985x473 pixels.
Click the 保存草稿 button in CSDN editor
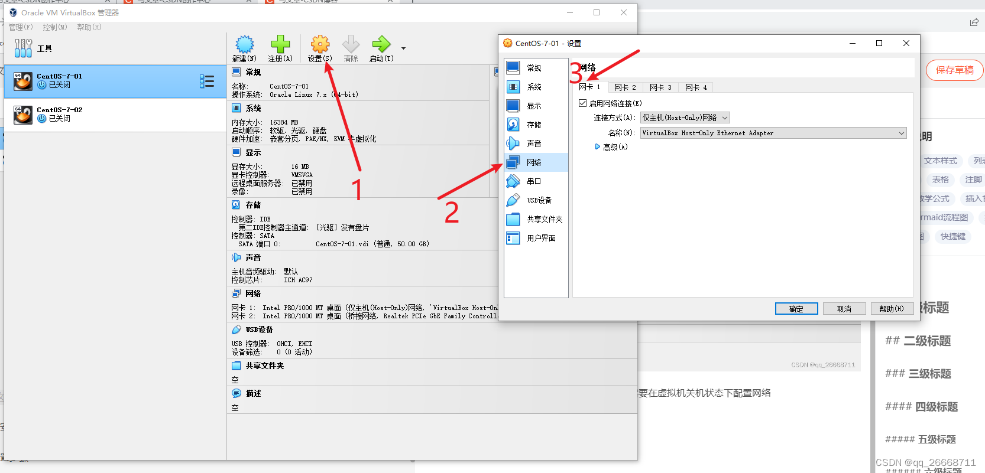954,70
